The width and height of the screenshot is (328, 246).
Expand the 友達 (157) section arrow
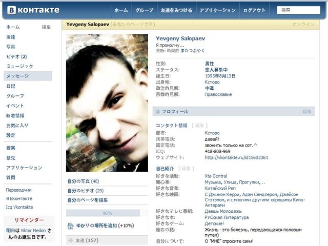(x=71, y=240)
